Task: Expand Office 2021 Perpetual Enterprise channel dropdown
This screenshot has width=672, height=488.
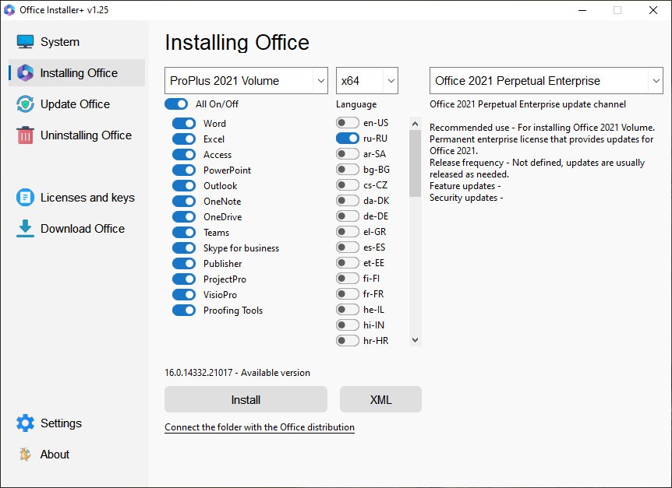Action: click(546, 80)
